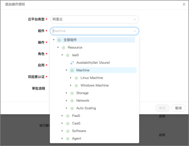This screenshot has width=189, height=146.
Task: Click the Linux Machine node icon
Action: (x=76, y=78)
